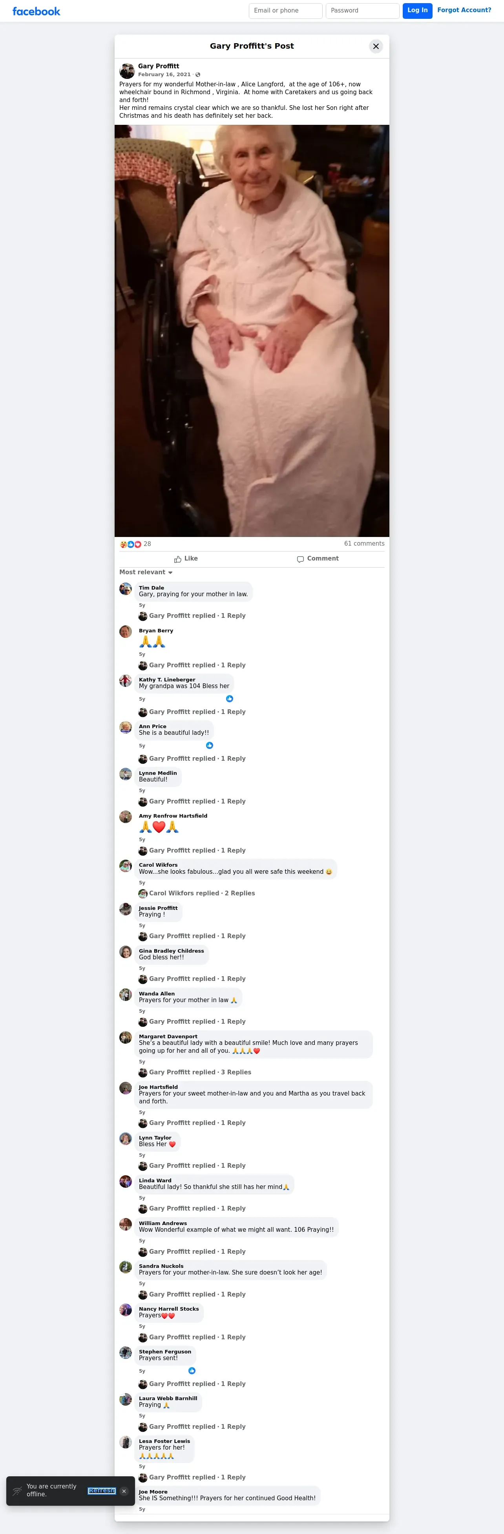Click the Comment speech bubble button
The image size is (504, 1534).
pos(318,559)
